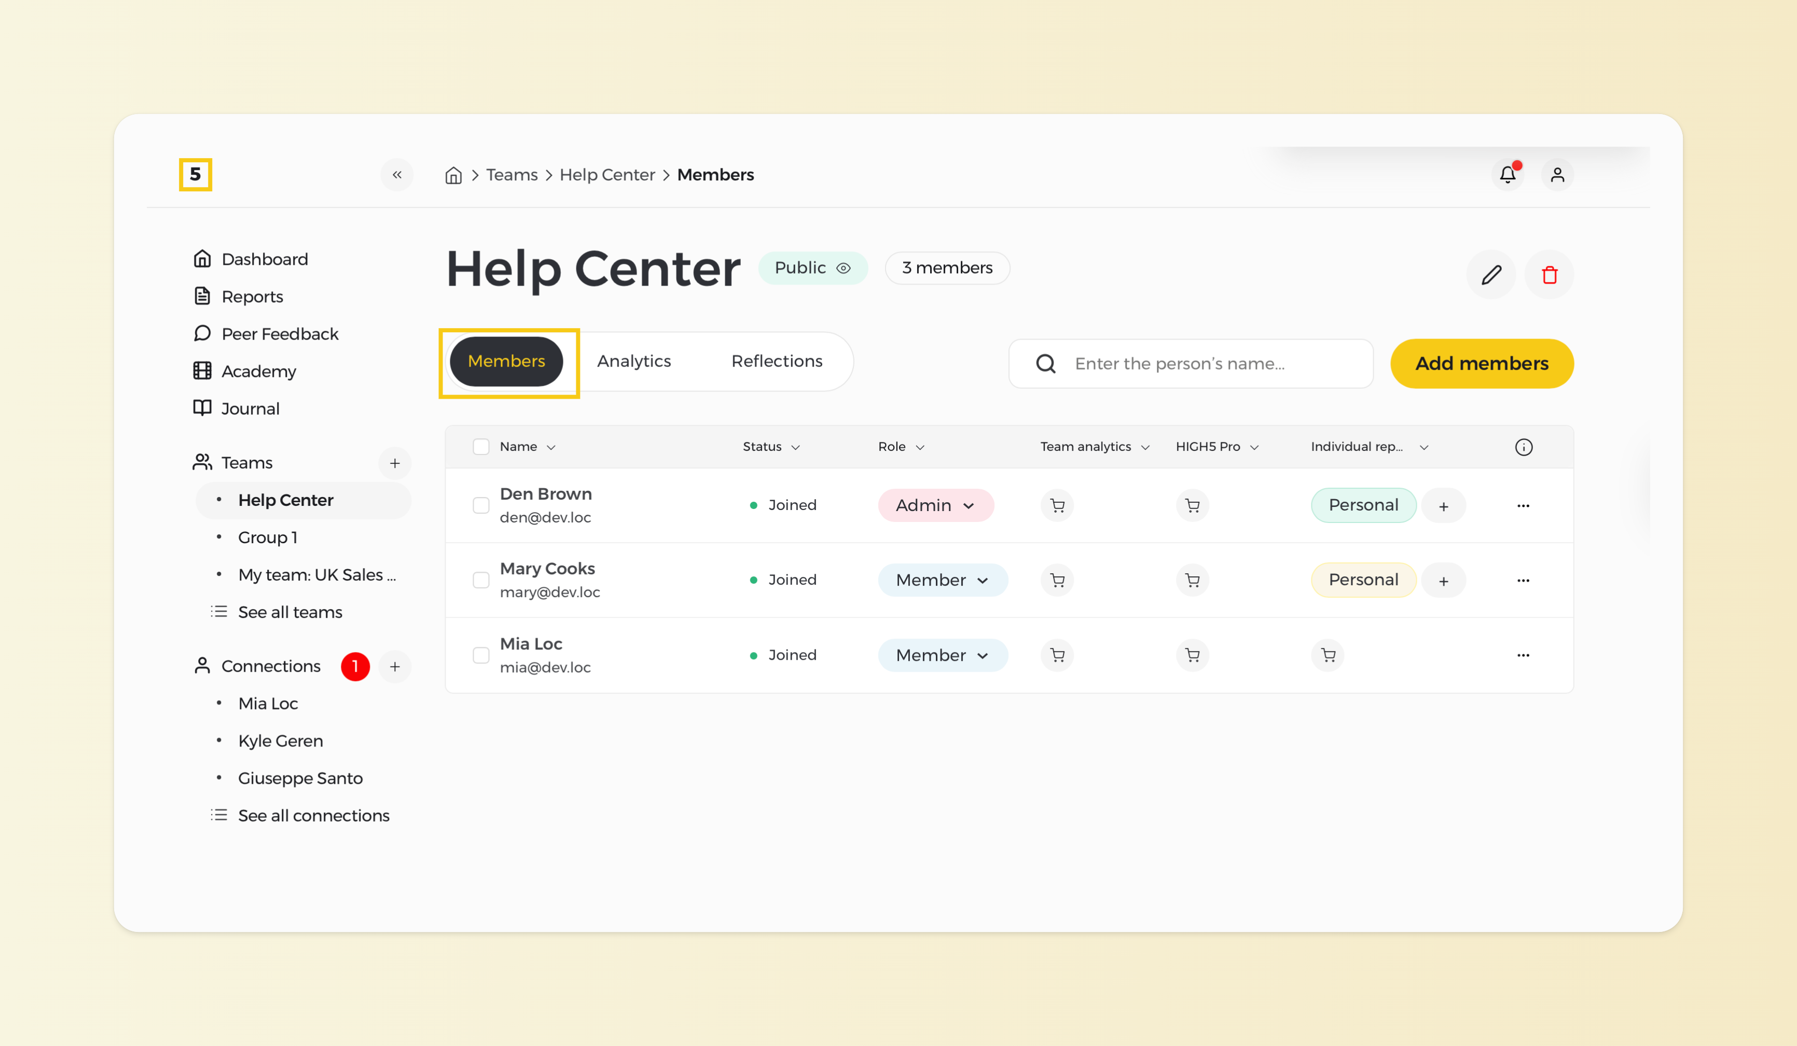The image size is (1797, 1046).
Task: Open the user profile icon
Action: (1557, 175)
